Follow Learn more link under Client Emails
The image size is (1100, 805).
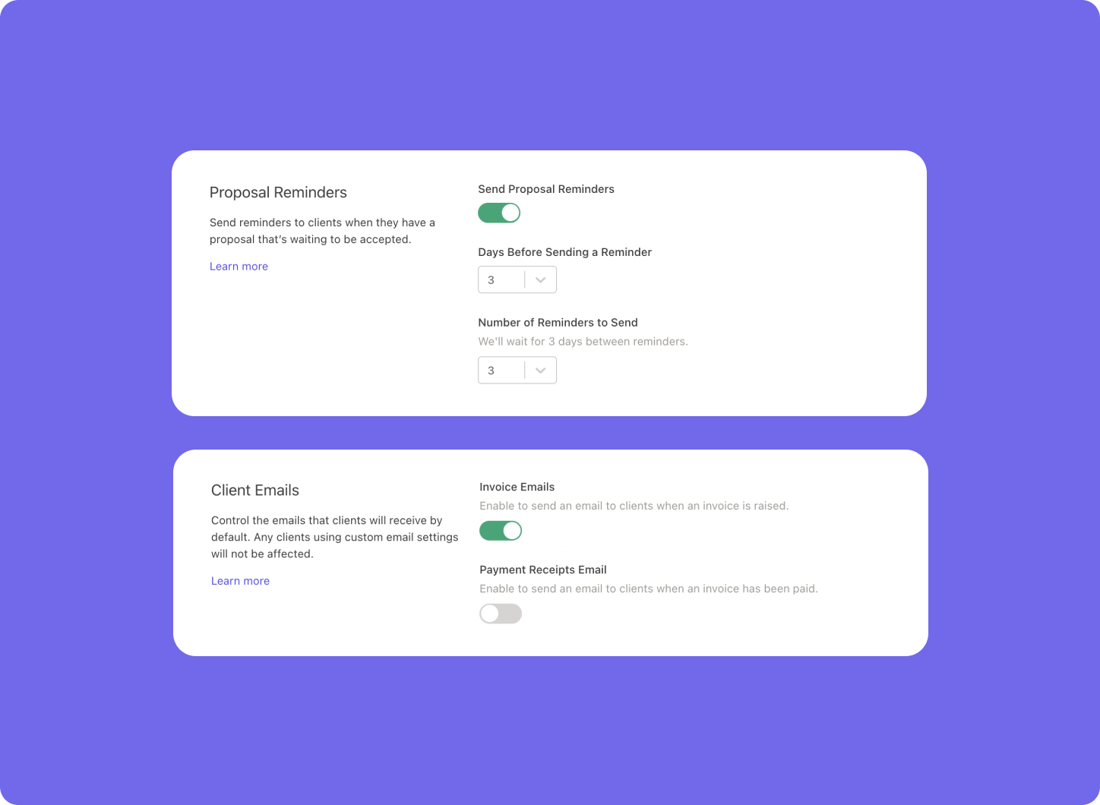pos(240,581)
